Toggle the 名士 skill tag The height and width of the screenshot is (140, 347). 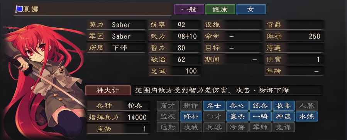point(214,106)
